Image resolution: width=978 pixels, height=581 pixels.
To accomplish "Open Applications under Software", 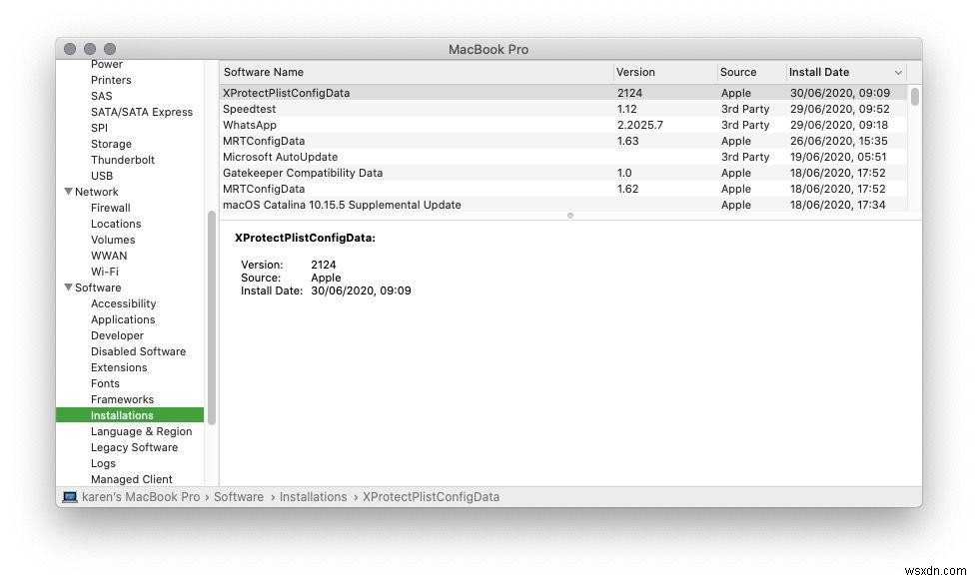I will coord(123,319).
